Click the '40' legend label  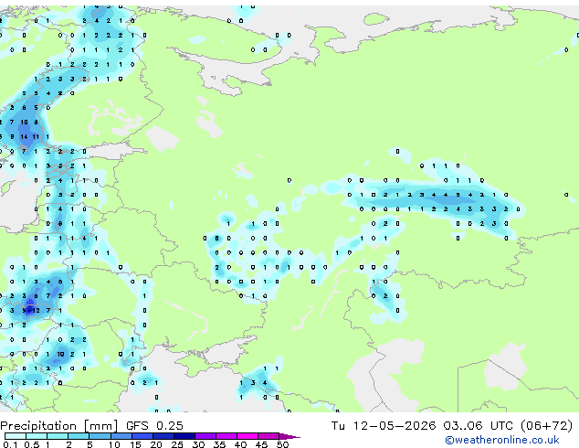coord(240,444)
